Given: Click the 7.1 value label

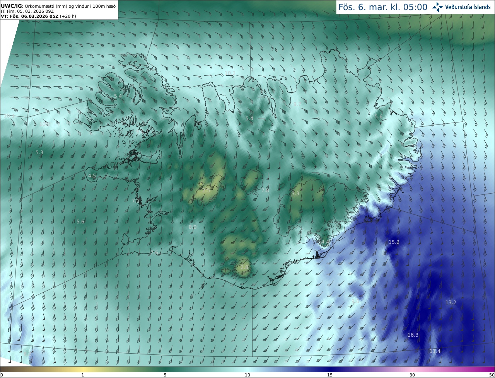Looking at the screenshot, I should [136, 201].
